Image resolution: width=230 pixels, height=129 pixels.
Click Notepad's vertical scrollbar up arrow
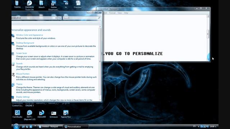208,16
